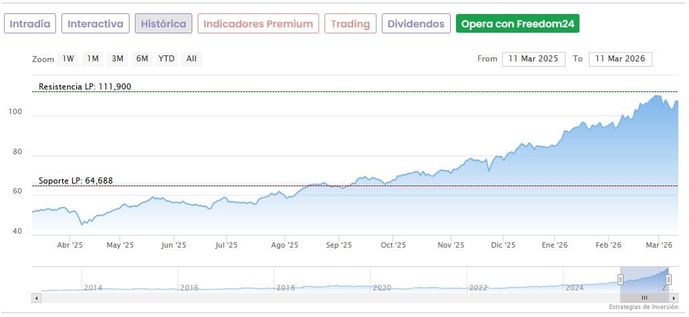The image size is (689, 317).
Task: Show All historical data
Action: click(192, 59)
